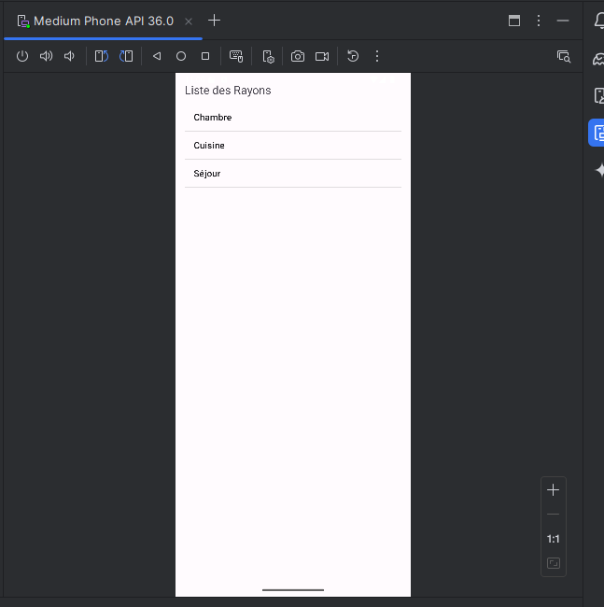Close the Medium Phone API 36.0 tab
Screen dimensions: 604x607
189,21
